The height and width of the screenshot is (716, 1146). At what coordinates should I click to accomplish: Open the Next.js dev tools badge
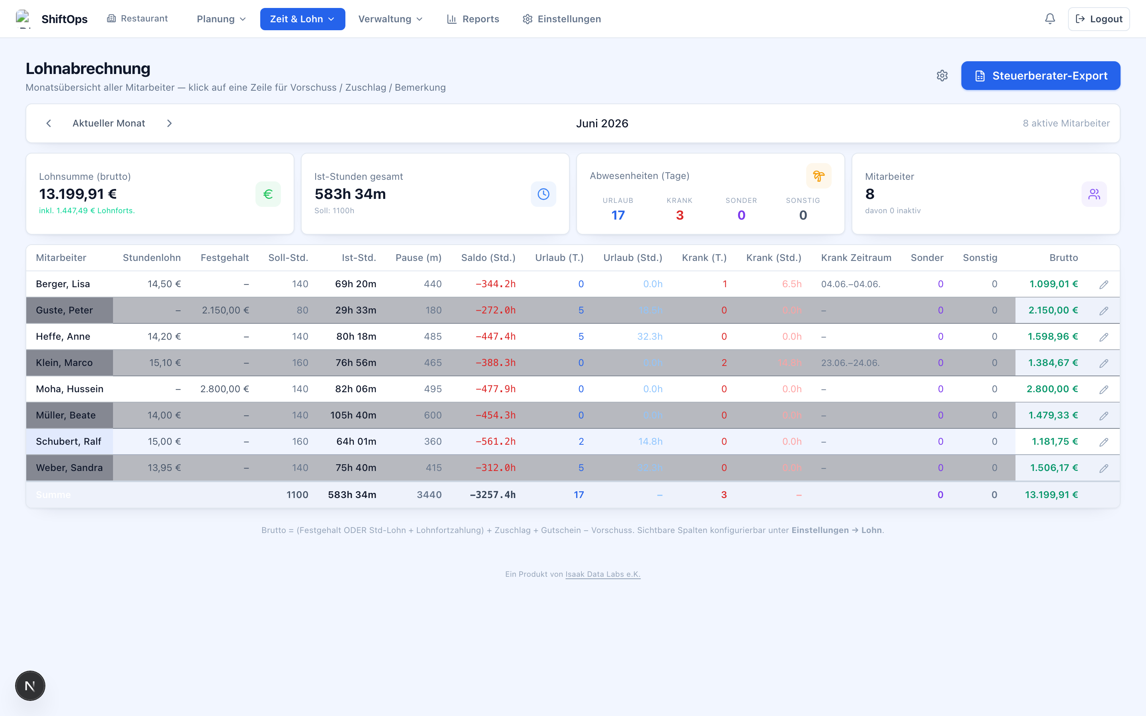30,685
